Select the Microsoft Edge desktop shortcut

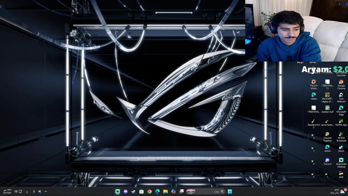[341, 111]
